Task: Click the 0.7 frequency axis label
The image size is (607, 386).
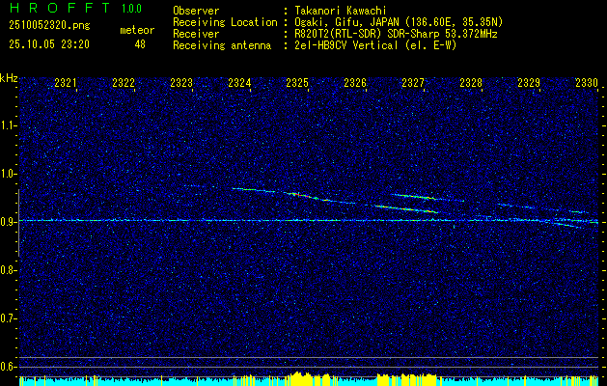Action: pyautogui.click(x=9, y=317)
